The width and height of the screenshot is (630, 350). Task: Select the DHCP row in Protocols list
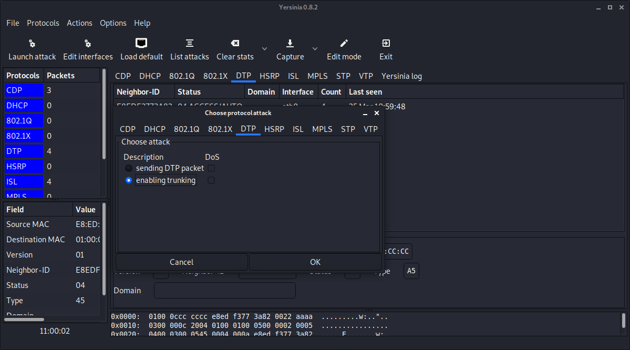point(52,105)
